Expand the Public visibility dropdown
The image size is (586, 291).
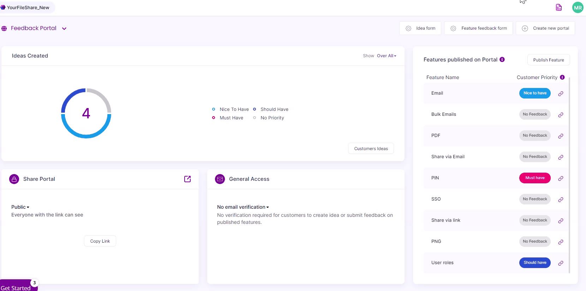[20, 207]
